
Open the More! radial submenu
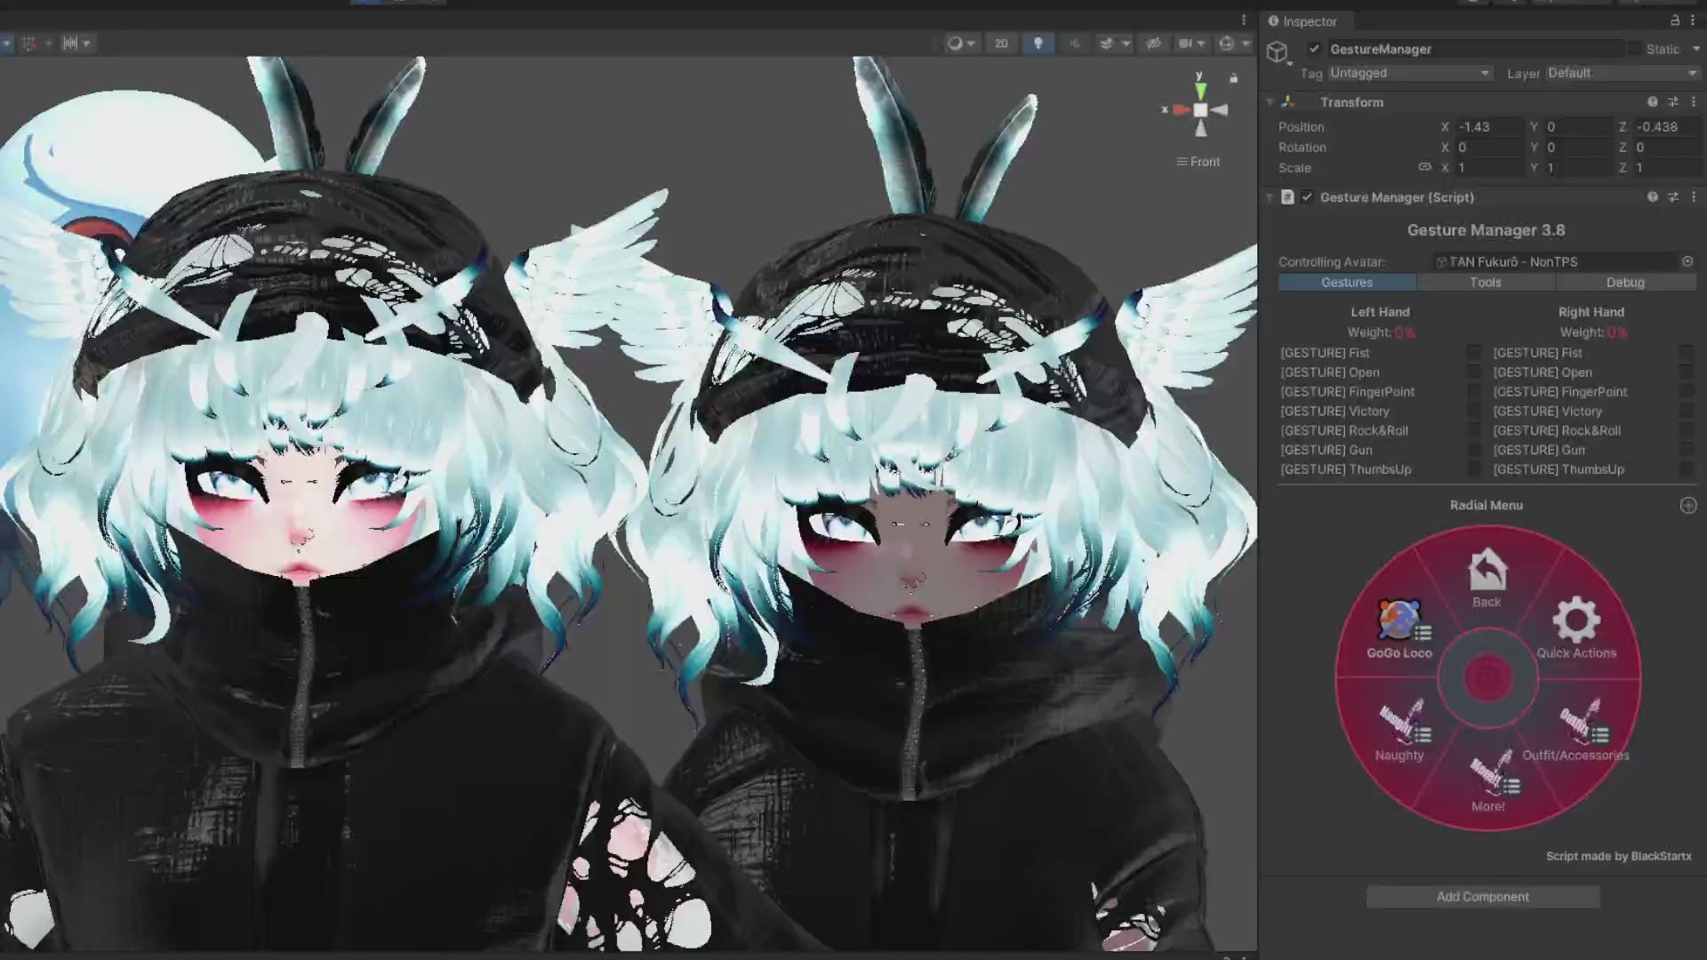tap(1488, 780)
